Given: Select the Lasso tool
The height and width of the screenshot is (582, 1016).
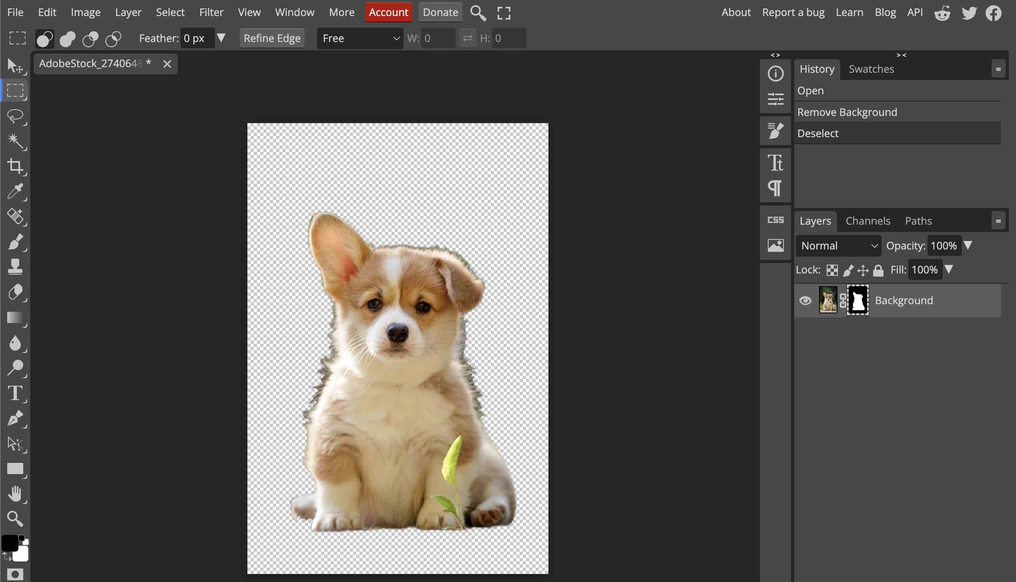Looking at the screenshot, I should tap(15, 116).
